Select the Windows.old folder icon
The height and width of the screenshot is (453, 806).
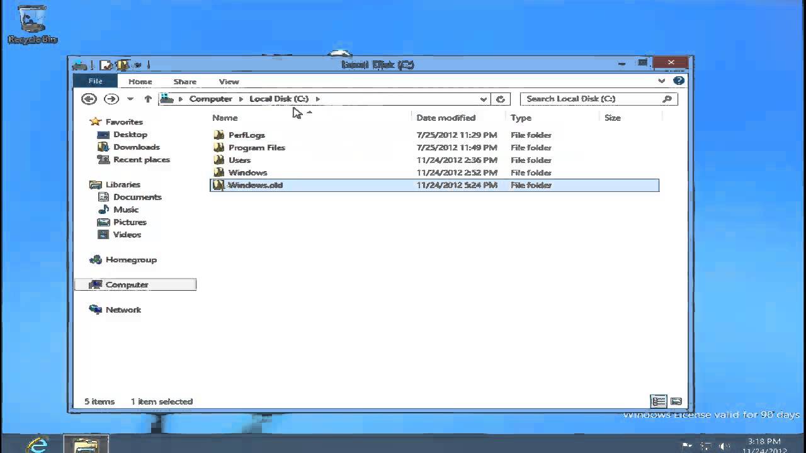219,185
